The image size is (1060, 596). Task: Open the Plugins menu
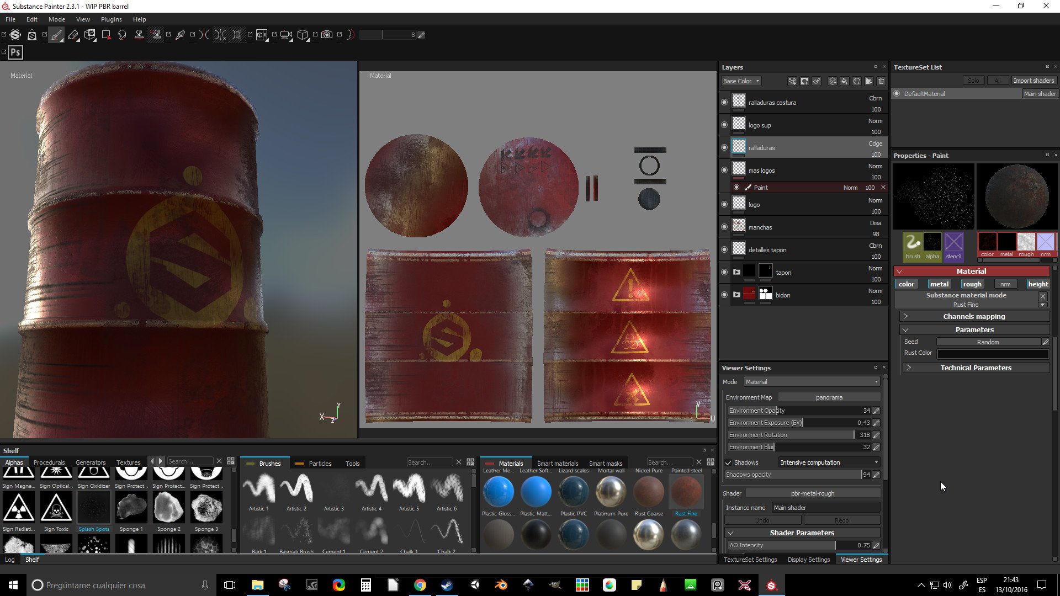click(111, 19)
